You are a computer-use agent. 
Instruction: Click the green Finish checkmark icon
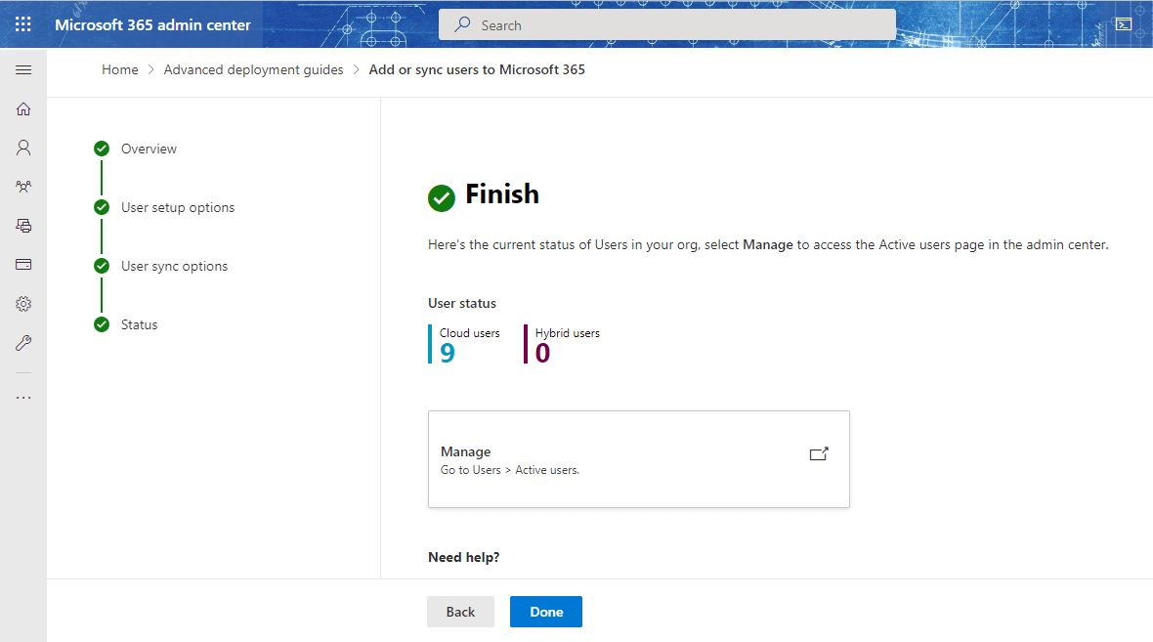(x=442, y=197)
